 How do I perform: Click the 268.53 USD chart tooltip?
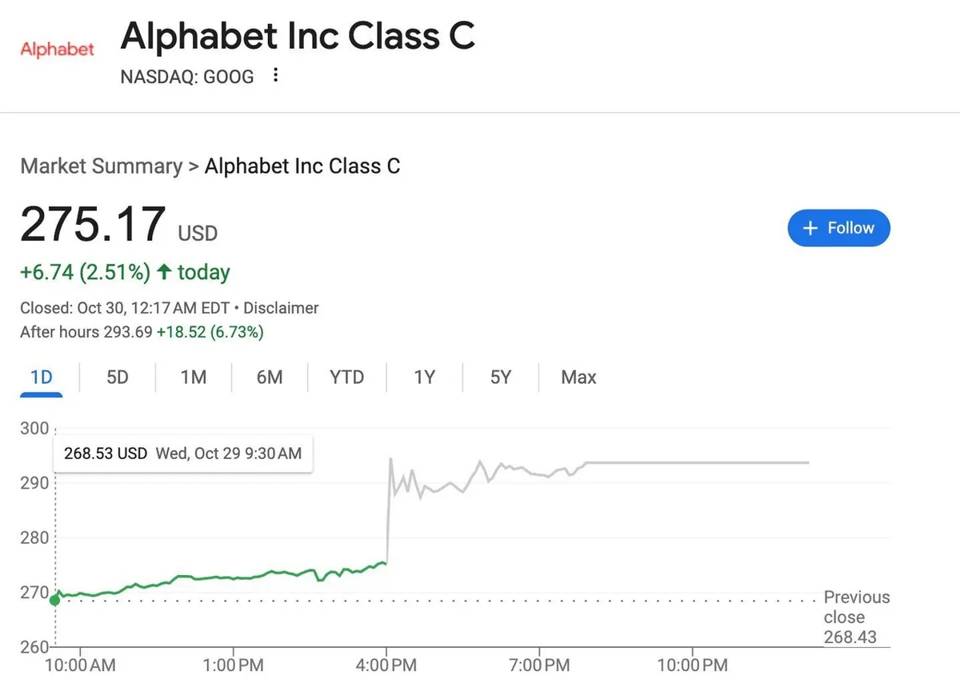[x=182, y=453]
